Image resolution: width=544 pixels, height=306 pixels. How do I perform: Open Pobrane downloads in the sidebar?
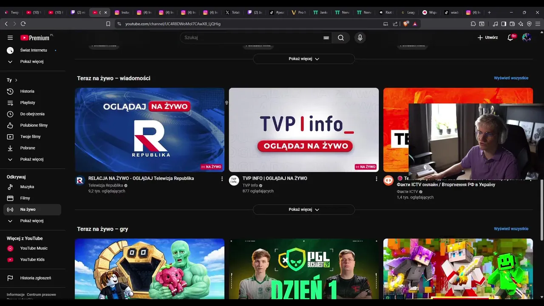pos(32,148)
